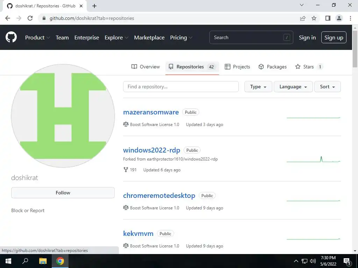Go back to the previous page
The height and width of the screenshot is (268, 358).
tap(8, 18)
